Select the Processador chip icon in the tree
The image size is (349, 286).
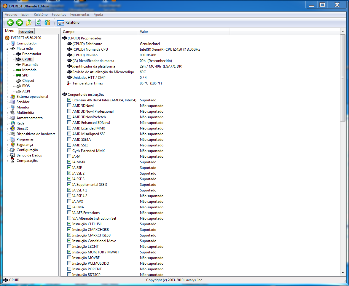click(18, 54)
